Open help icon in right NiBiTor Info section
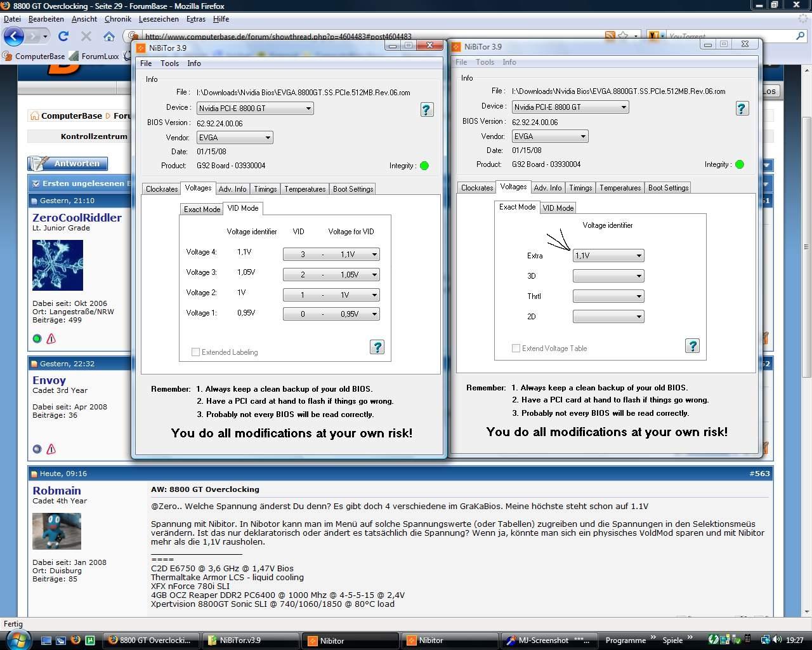This screenshot has height=650, width=812. 742,109
